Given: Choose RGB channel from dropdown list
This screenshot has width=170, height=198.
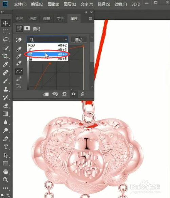Looking at the screenshot, I should [x=48, y=45].
